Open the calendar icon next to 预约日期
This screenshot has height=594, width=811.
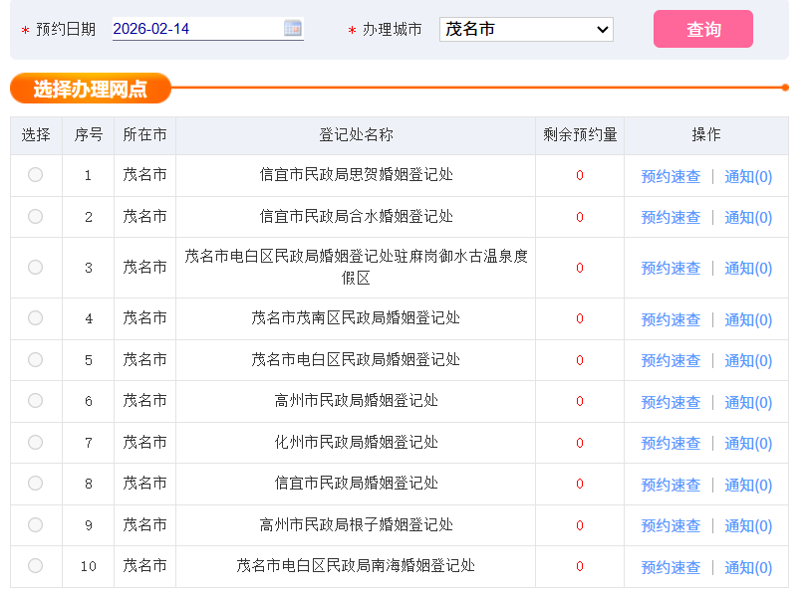point(292,29)
